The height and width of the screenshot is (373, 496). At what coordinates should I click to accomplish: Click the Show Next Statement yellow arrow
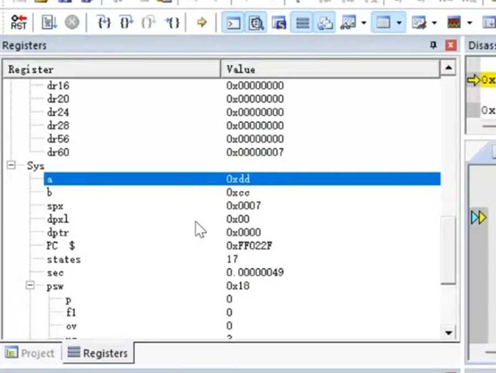coord(202,23)
